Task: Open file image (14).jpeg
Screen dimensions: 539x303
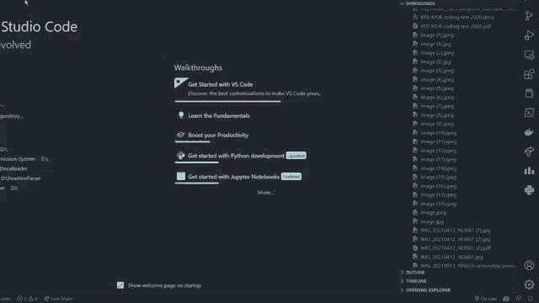Action: pos(439,168)
